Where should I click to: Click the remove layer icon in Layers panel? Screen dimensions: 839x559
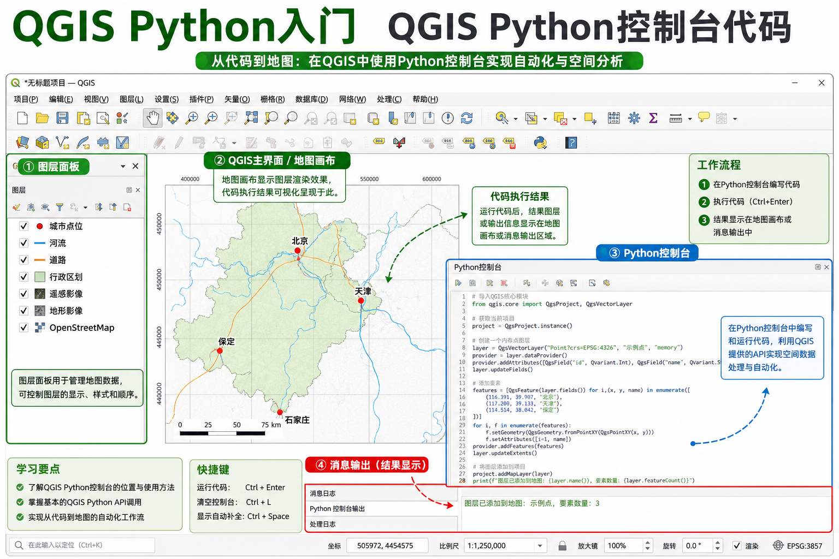coord(127,207)
